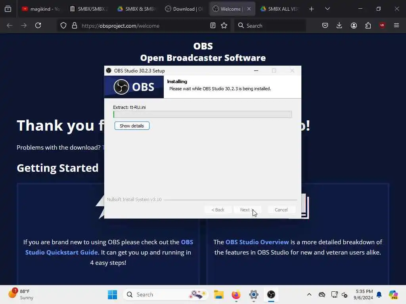Open the weather widget showing 88°F Sunny
This screenshot has height=304, width=406.
click(21, 294)
